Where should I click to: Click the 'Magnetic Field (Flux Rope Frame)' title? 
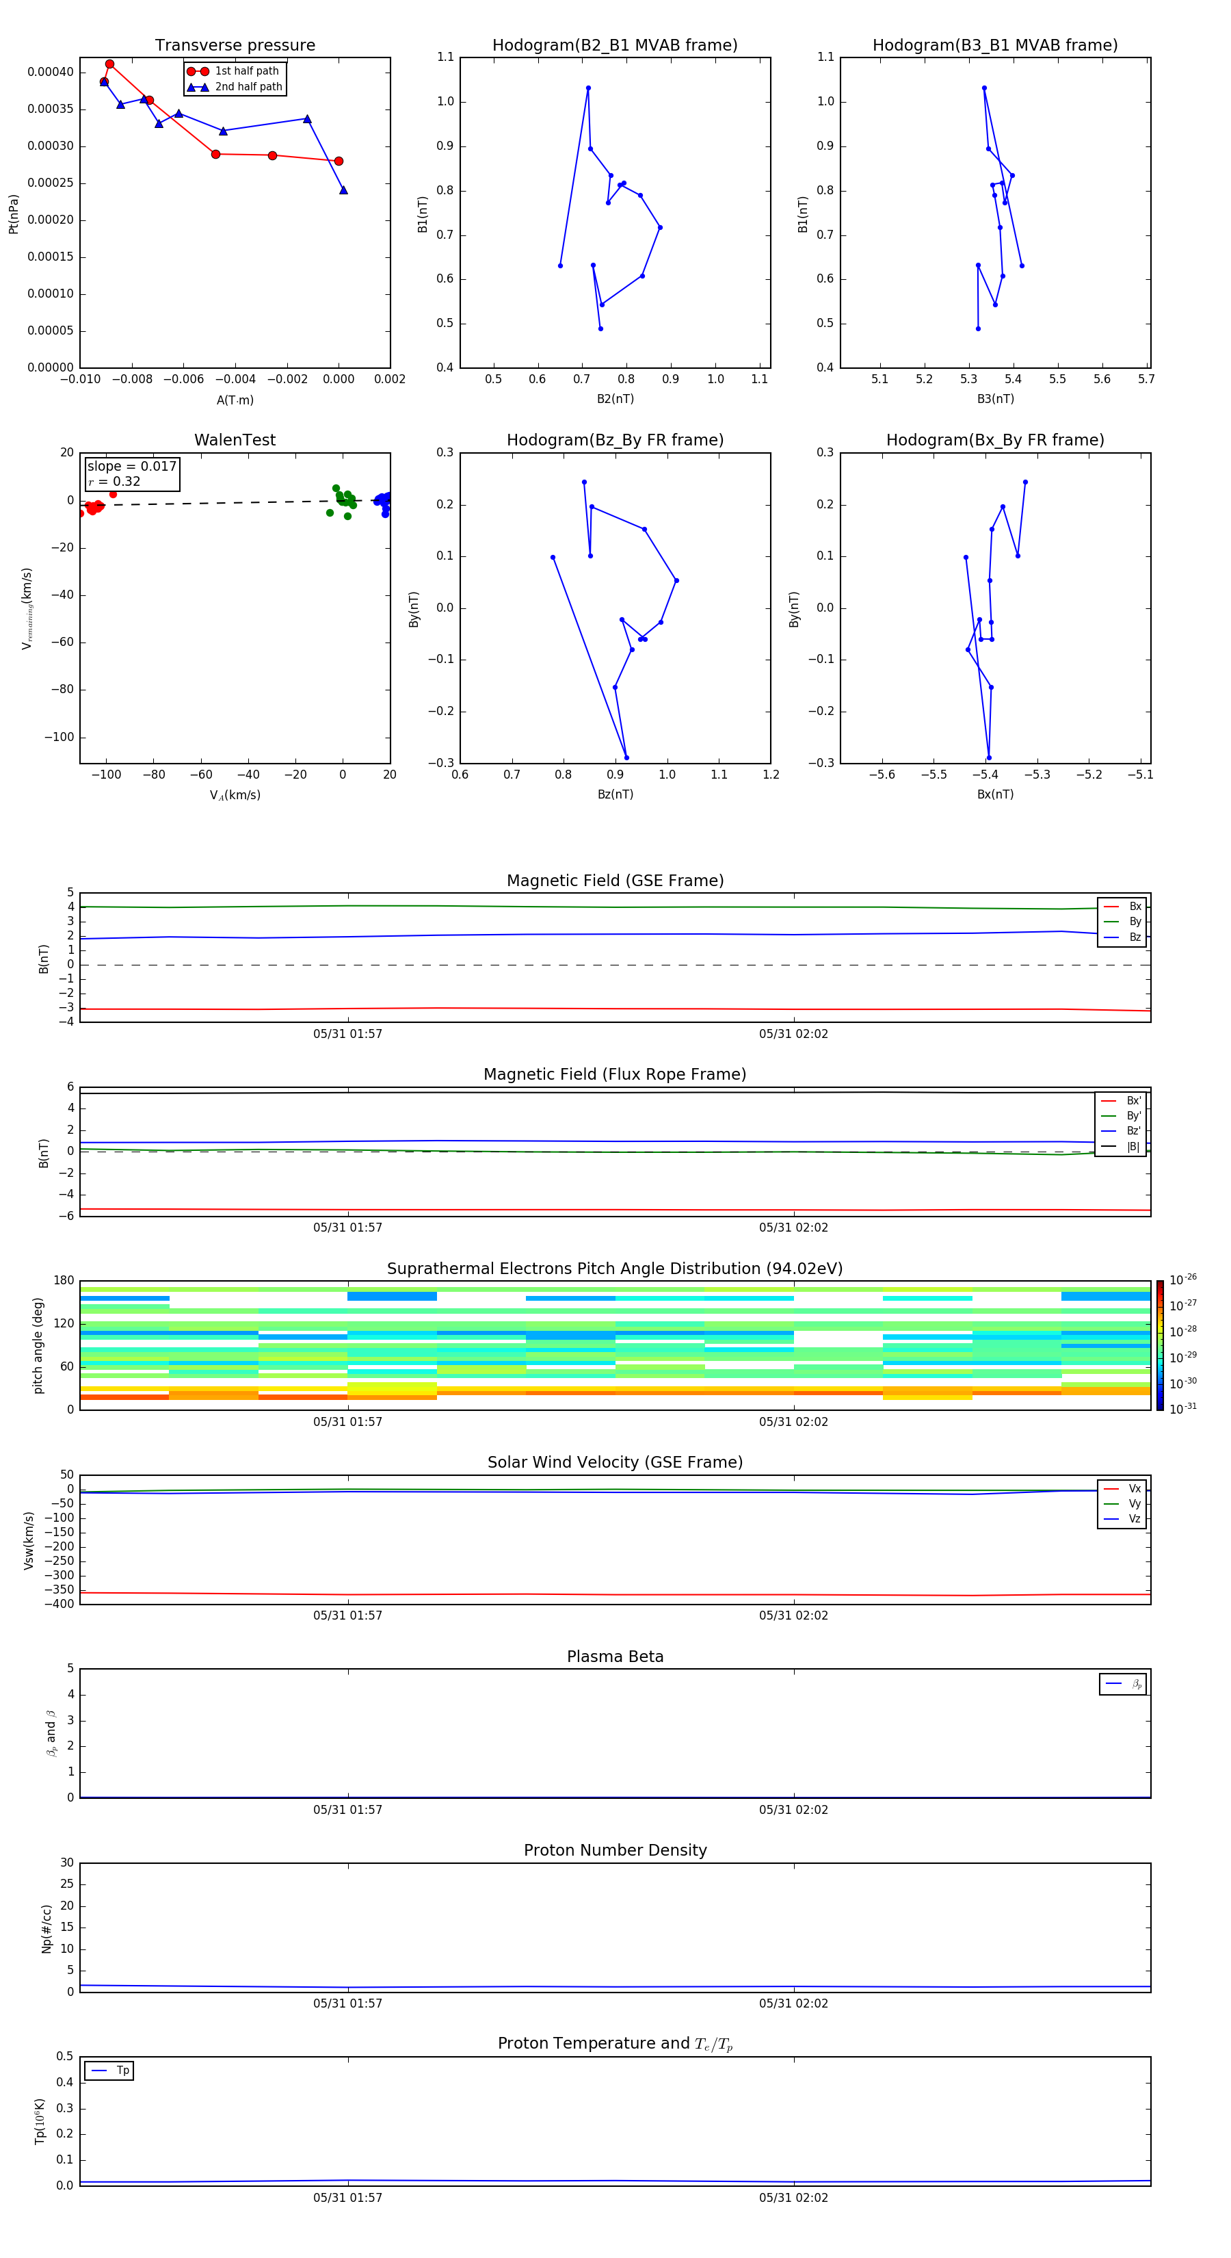coord(615,1075)
